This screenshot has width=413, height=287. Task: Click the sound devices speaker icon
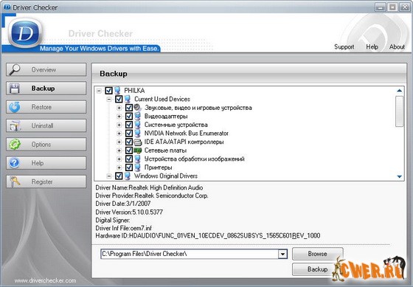click(x=137, y=108)
